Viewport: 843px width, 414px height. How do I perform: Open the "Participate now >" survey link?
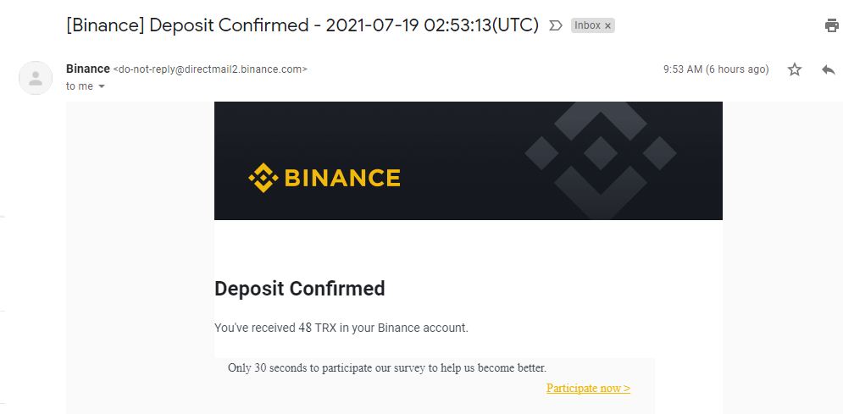point(588,388)
